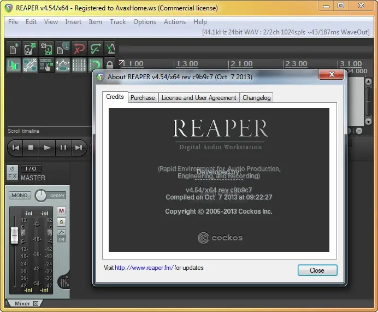Open the Track menu

117,22
